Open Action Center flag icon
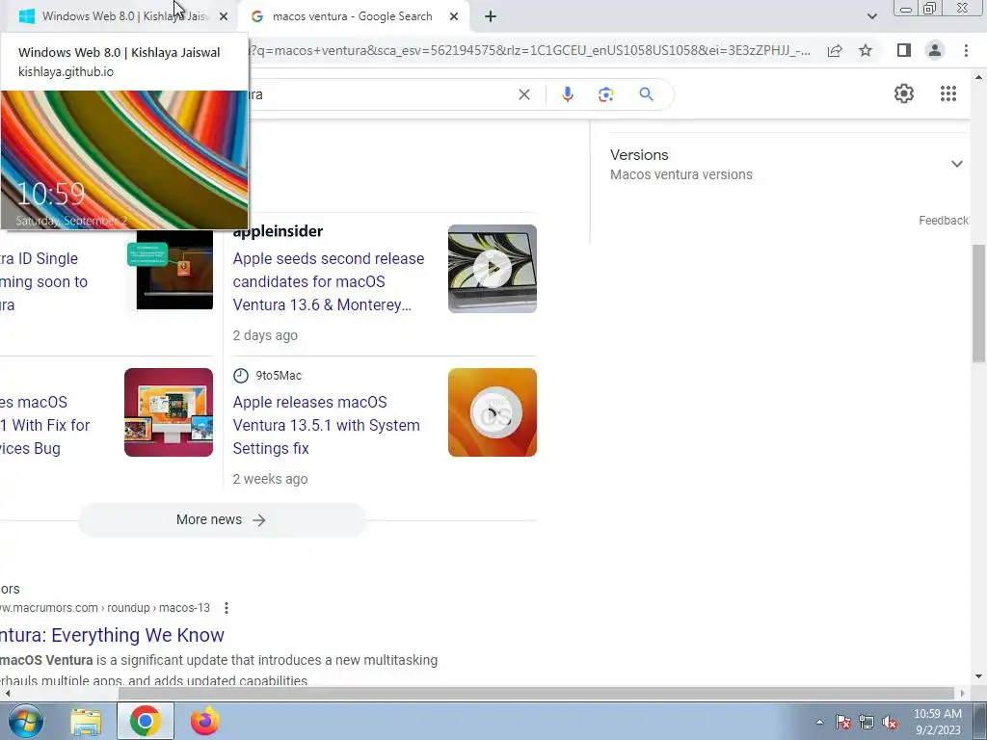This screenshot has height=740, width=987. (843, 723)
